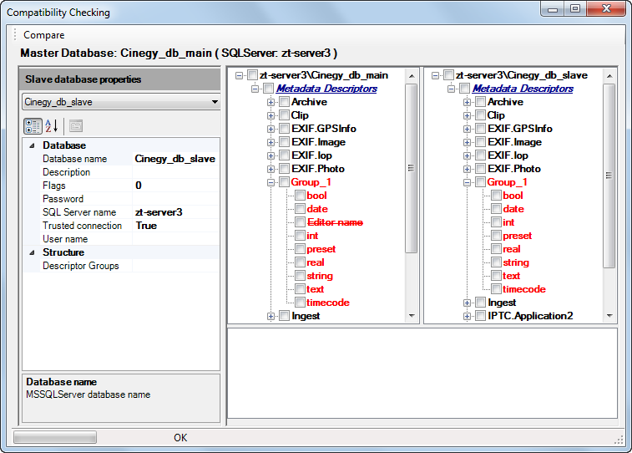Viewport: 632px width, 453px height.
Task: Check EXIF.Iop checkbox in main tree
Action: pyautogui.click(x=284, y=155)
